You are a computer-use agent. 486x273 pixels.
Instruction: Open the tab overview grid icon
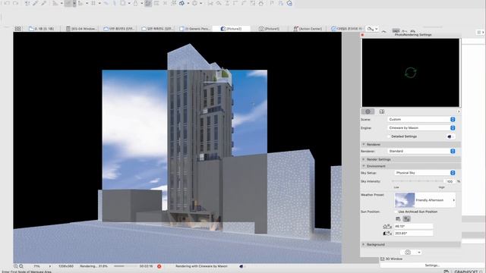tap(18, 29)
